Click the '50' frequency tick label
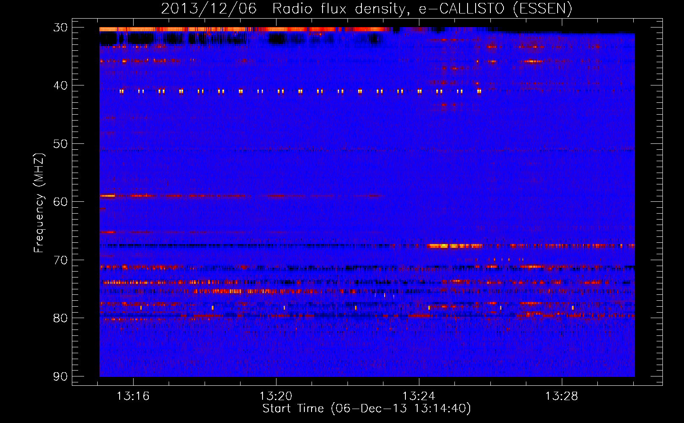 (x=60, y=144)
